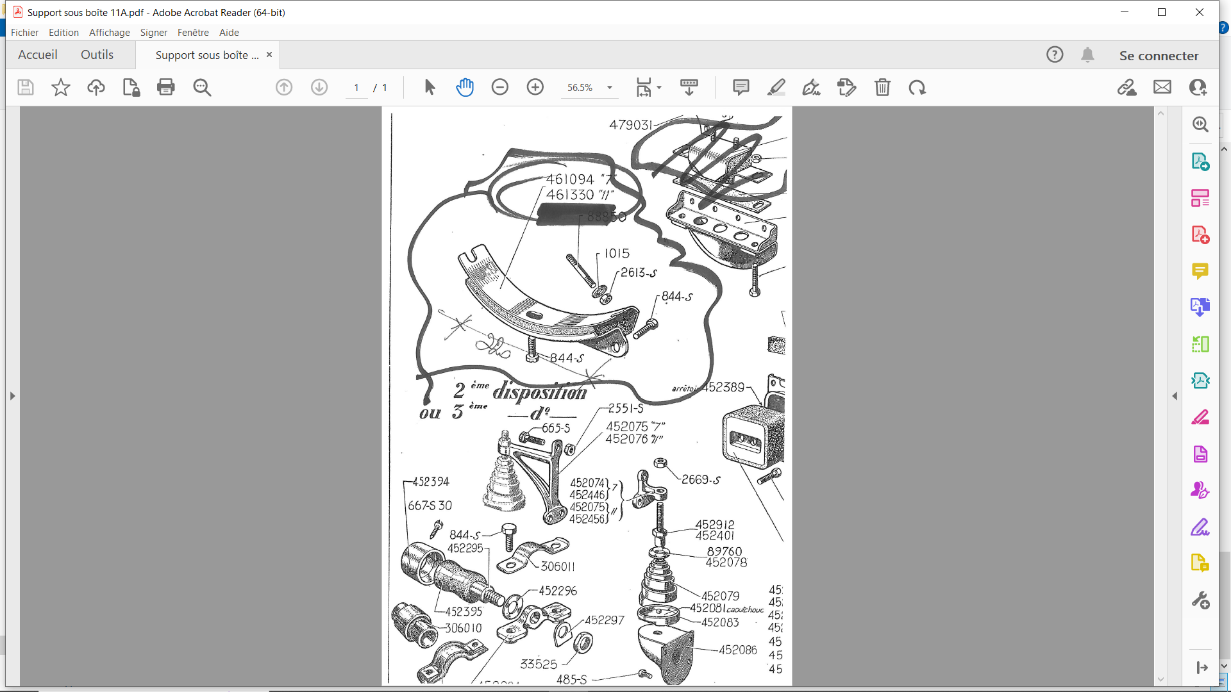Open Compress PDF tool in sidebar

[1200, 381]
